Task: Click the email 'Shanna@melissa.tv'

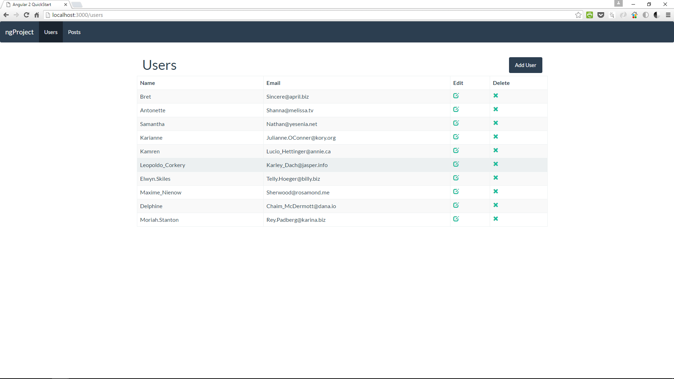Action: 290,110
